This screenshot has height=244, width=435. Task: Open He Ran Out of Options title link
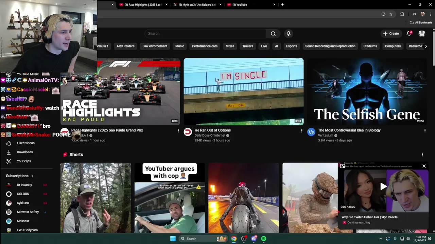tap(213, 130)
